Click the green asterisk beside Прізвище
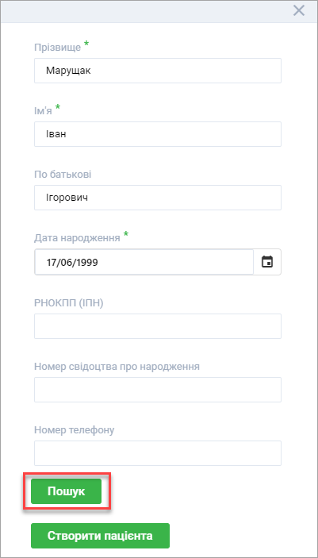The image size is (318, 558). click(86, 44)
